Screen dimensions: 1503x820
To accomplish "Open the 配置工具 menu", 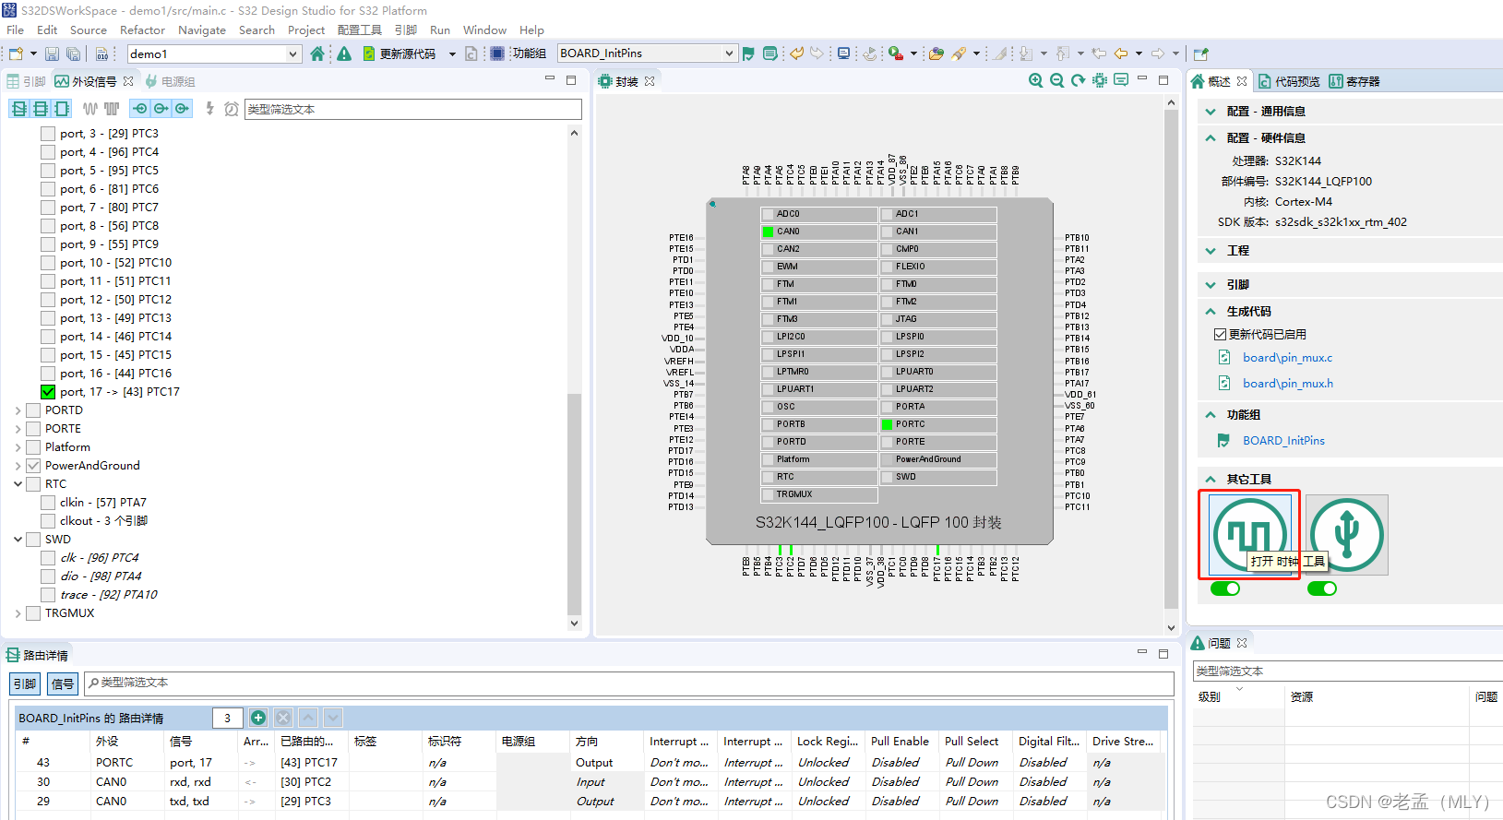I will (359, 30).
